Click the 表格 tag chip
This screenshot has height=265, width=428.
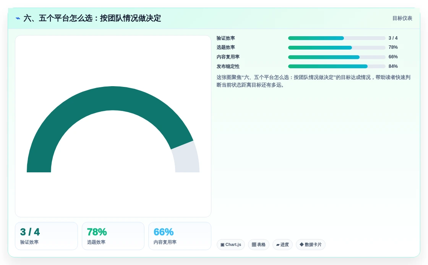coord(258,244)
